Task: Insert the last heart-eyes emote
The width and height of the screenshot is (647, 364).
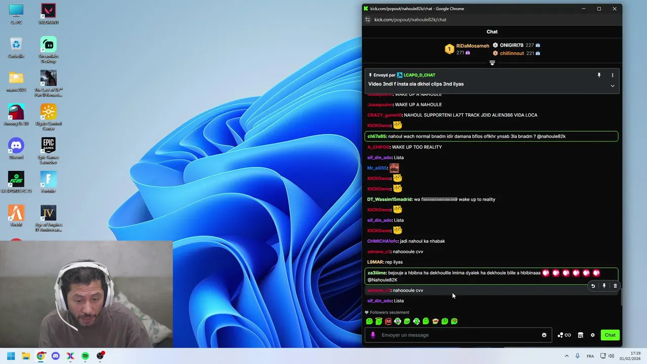Action: click(454, 321)
